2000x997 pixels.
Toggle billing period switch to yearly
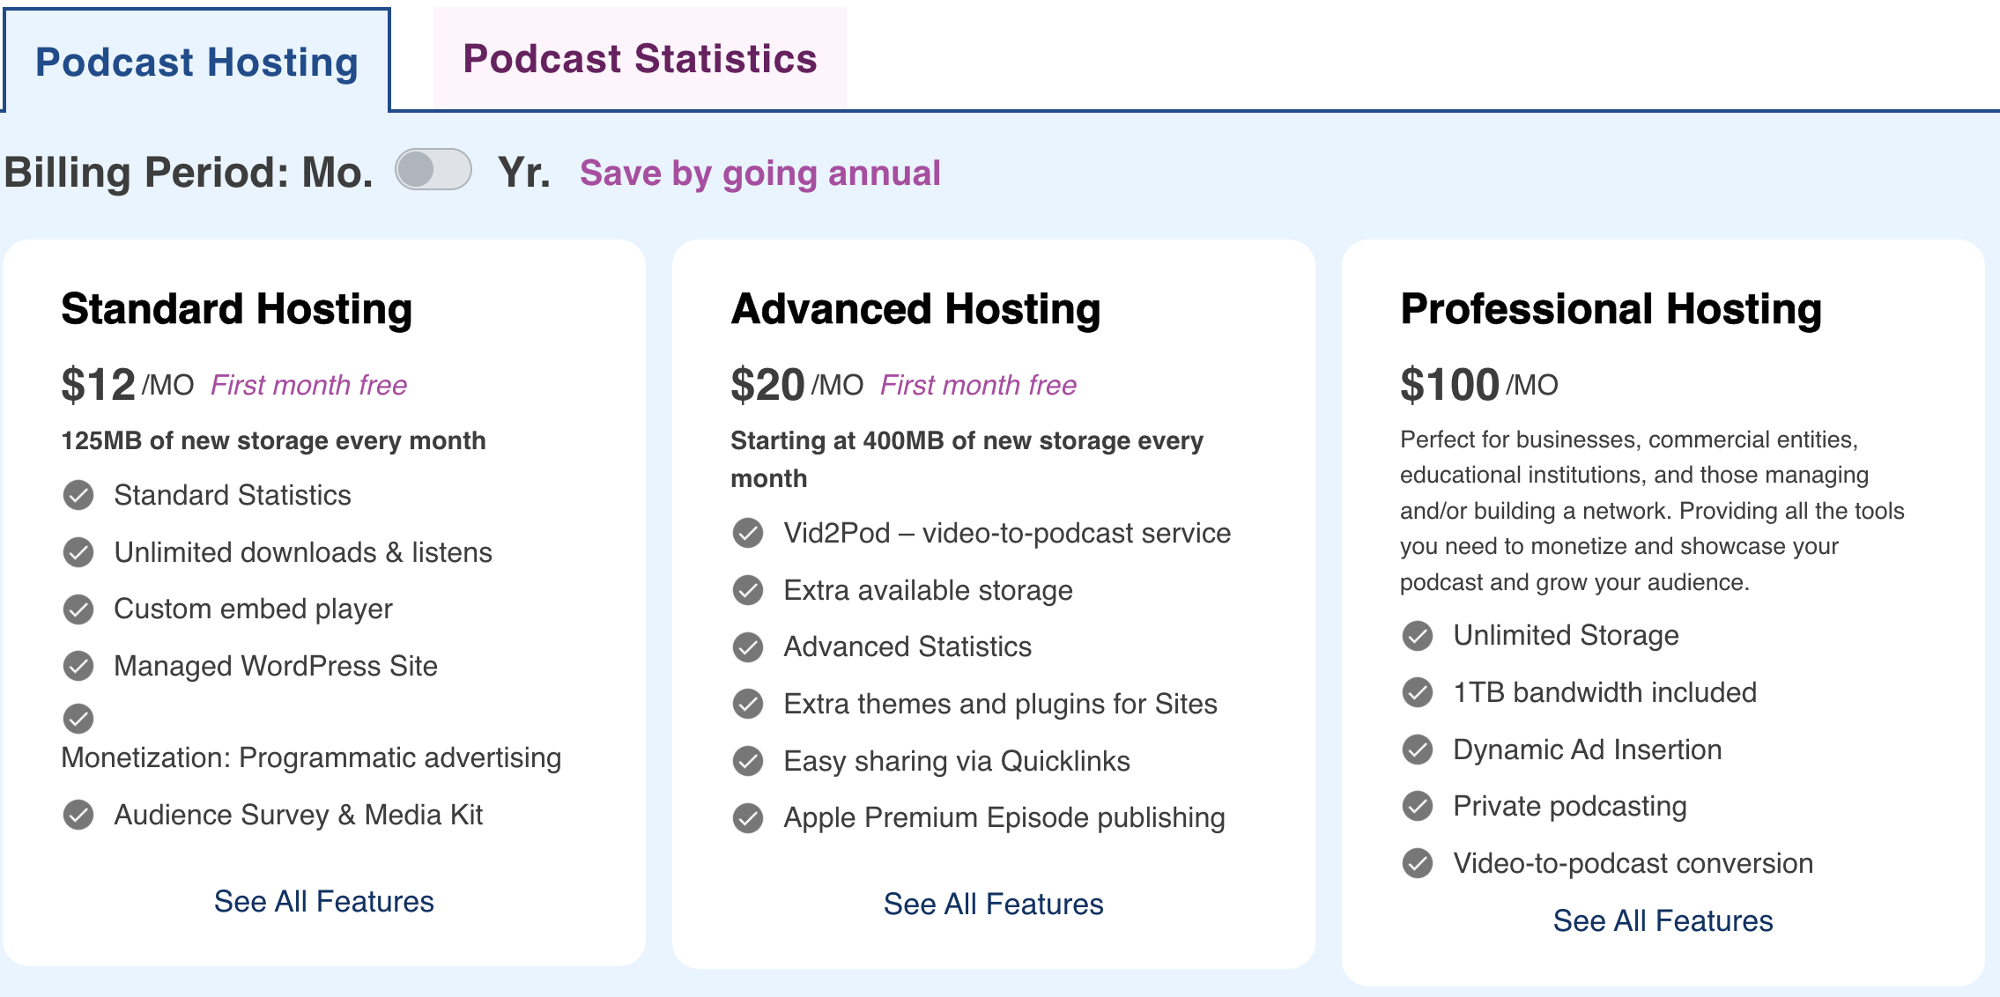pyautogui.click(x=433, y=170)
